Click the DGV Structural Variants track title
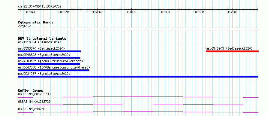Image resolution: width=267 pixels, height=116 pixels. coord(42,38)
